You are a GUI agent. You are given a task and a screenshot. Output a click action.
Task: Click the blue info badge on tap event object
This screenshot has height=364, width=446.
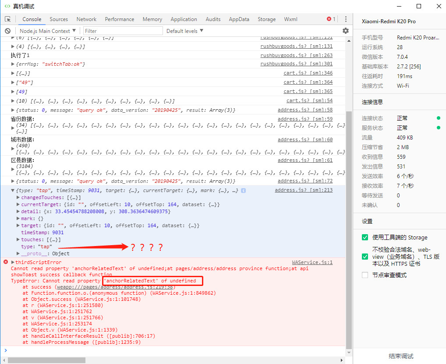(x=244, y=190)
